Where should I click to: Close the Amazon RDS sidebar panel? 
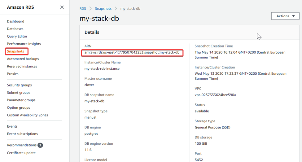pos(62,7)
